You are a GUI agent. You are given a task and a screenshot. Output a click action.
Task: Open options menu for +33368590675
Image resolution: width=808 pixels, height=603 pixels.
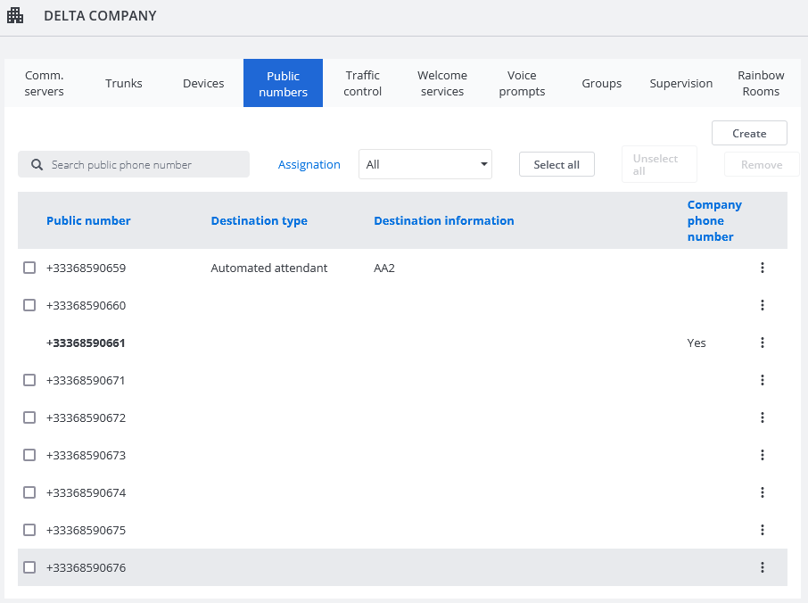pyautogui.click(x=763, y=530)
